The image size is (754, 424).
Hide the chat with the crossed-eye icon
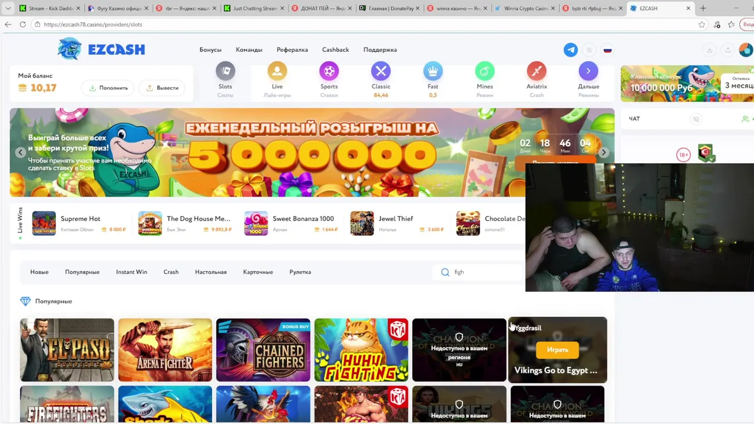tap(696, 119)
